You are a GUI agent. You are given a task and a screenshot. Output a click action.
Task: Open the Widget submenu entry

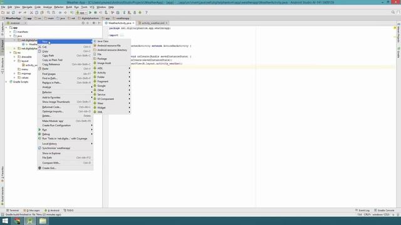(112, 107)
